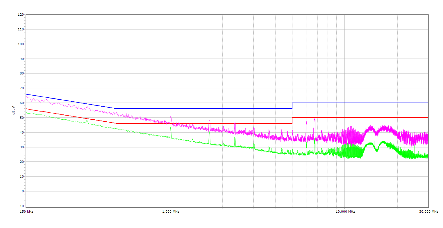443x228 pixels.
Task: Click the magenta trace peak at 1 MHz
Action: click(170, 117)
